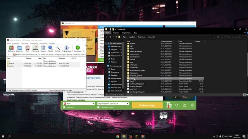
Task: Click the Поиск (Find) magnifier icon in WinRAR
Action: [50, 48]
